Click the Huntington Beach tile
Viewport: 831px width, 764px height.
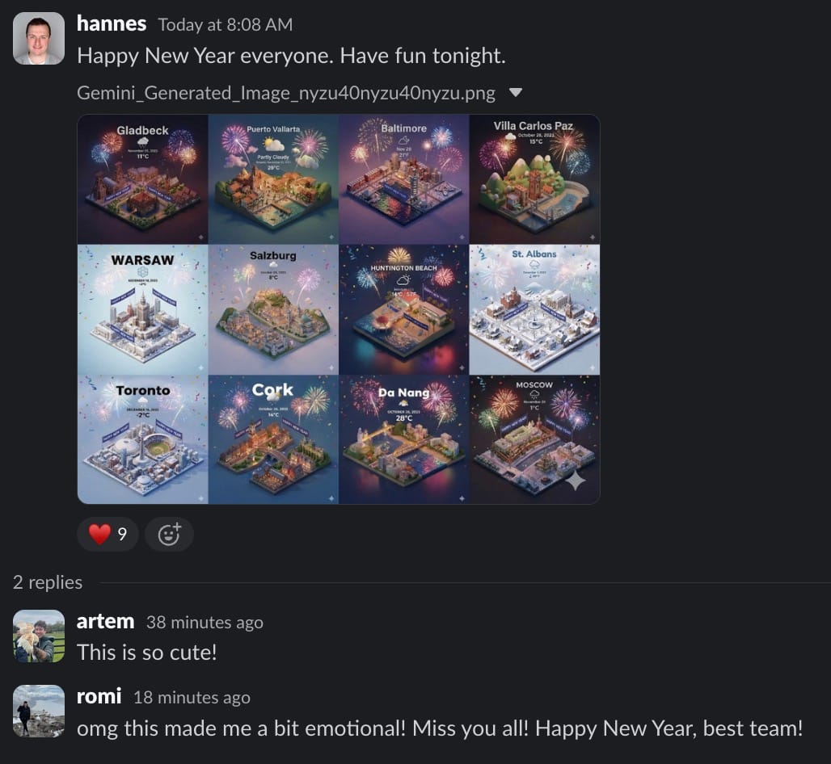pyautogui.click(x=404, y=310)
